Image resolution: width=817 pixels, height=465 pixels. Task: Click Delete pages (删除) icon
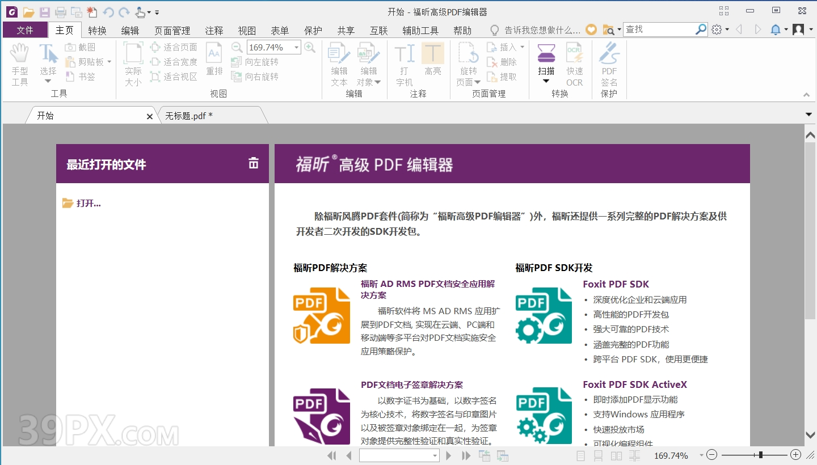tap(502, 62)
